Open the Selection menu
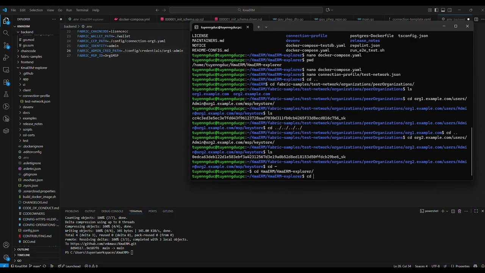Viewport: 485px width, 273px height. [x=36, y=10]
